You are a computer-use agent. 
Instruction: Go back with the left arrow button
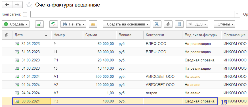7,5
